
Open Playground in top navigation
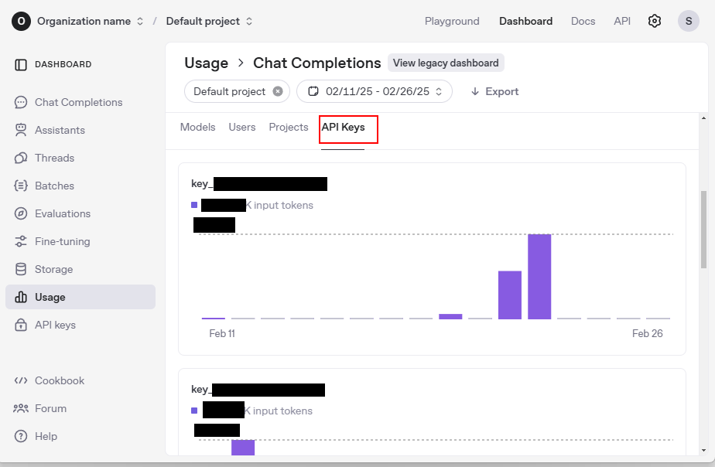tap(452, 21)
